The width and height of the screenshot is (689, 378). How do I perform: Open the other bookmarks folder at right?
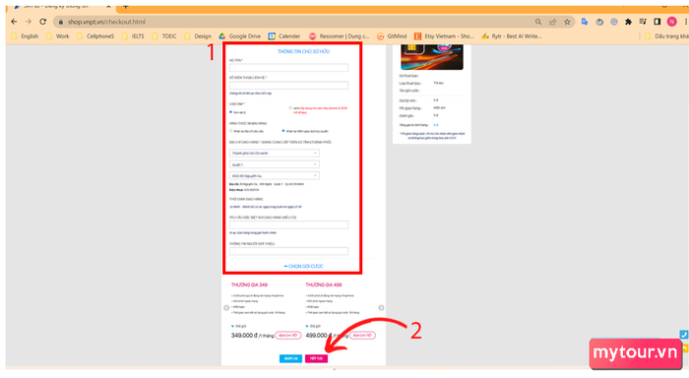(x=666, y=36)
